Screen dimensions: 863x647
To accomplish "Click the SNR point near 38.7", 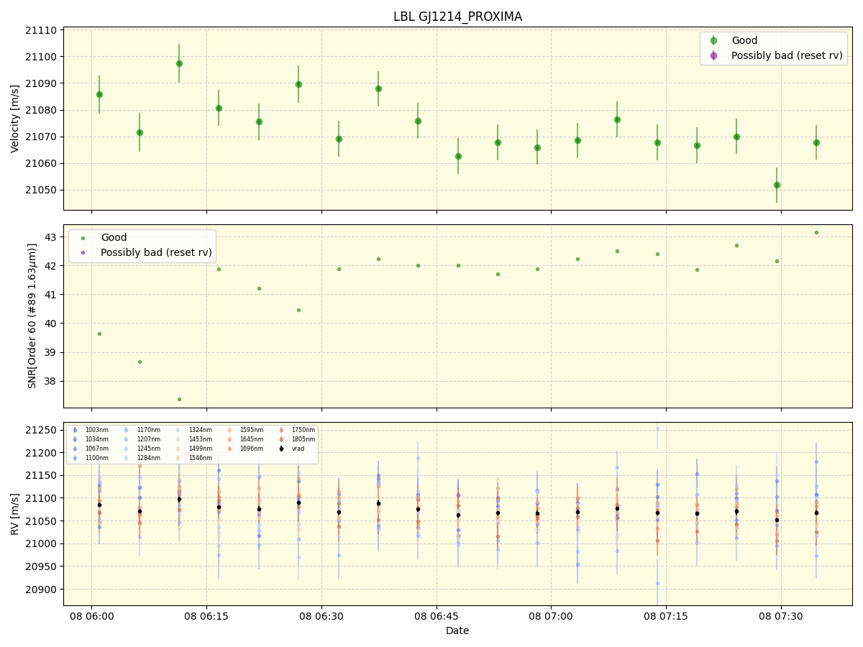I will (140, 362).
